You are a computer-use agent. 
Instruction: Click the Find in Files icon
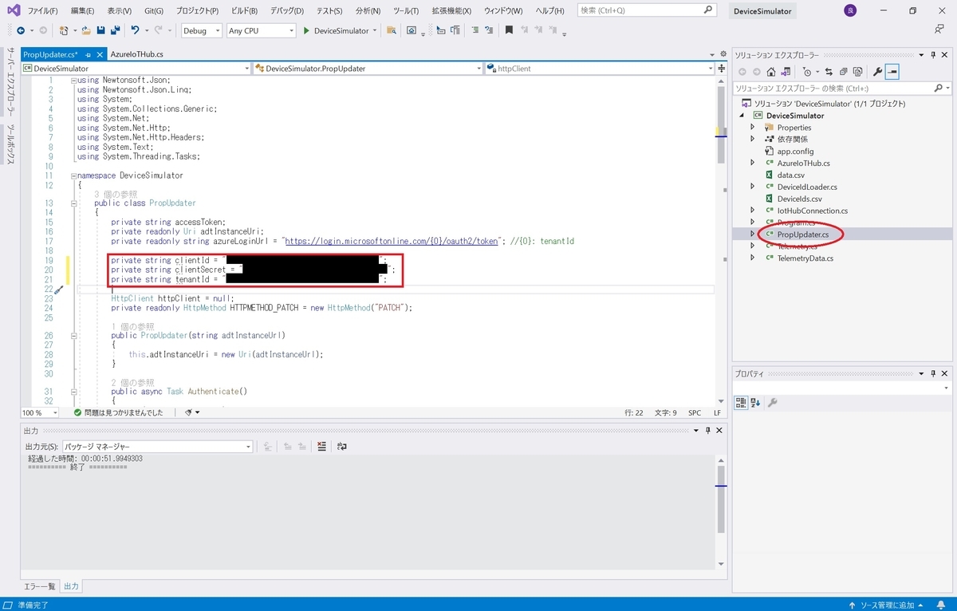(x=392, y=30)
